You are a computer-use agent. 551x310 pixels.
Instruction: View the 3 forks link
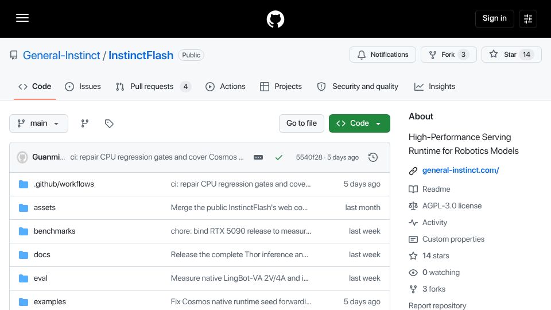[434, 289]
